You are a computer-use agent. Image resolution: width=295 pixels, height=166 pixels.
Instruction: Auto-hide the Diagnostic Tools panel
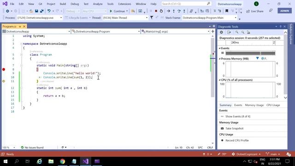click(x=280, y=27)
